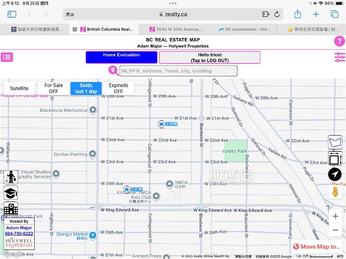This screenshot has height=259, width=346.
Task: Show garbage collection overlay icon
Action: tap(11, 177)
